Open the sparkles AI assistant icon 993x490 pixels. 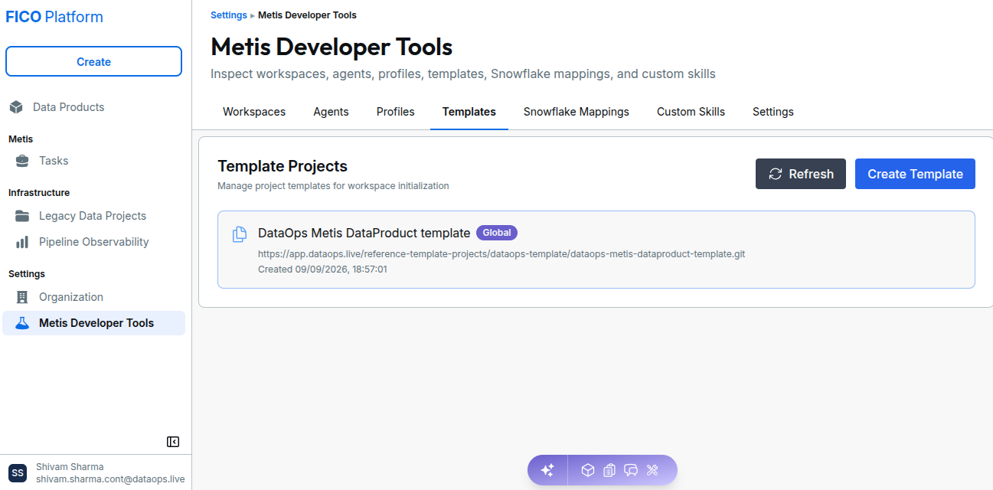click(547, 470)
